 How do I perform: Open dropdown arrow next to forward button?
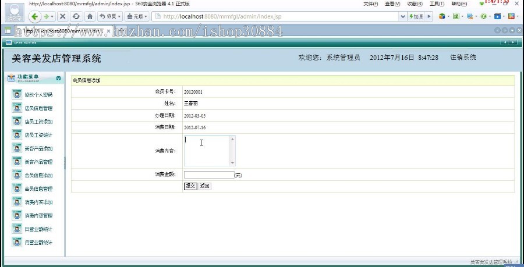(x=52, y=16)
